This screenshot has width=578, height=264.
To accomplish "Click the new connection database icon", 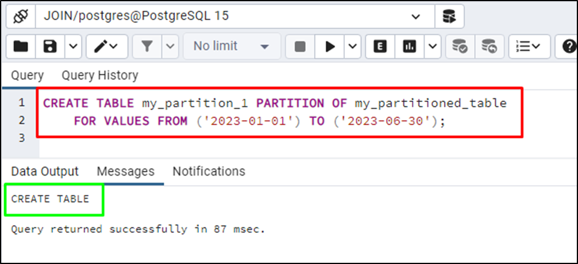I will 449,16.
